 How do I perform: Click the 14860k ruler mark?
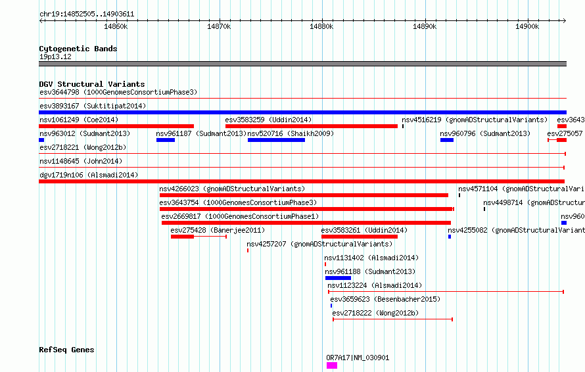coord(116,26)
